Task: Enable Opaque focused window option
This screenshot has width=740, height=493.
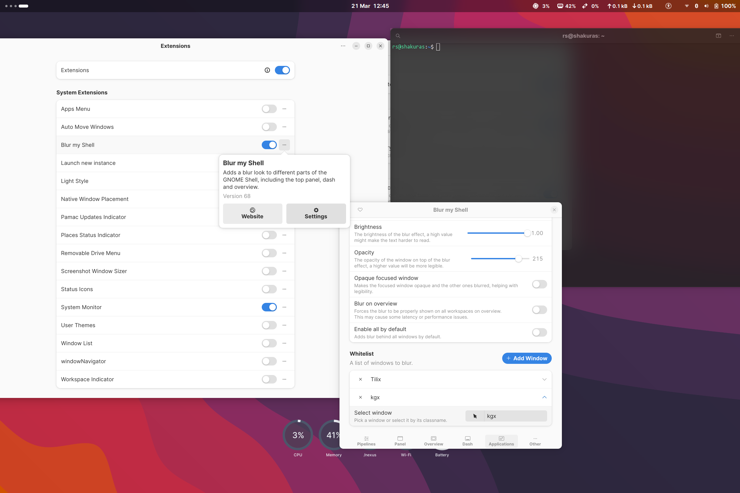Action: point(540,284)
